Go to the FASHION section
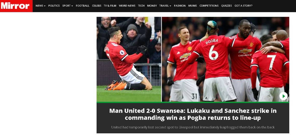 180,6
